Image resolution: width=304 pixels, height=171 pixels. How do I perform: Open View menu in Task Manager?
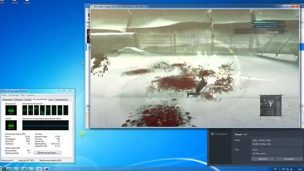coord(23,95)
